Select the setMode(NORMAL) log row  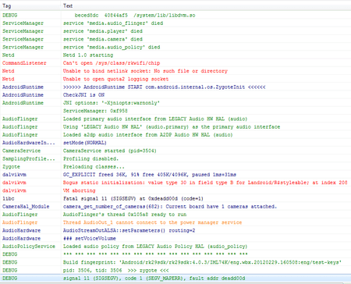point(175,143)
